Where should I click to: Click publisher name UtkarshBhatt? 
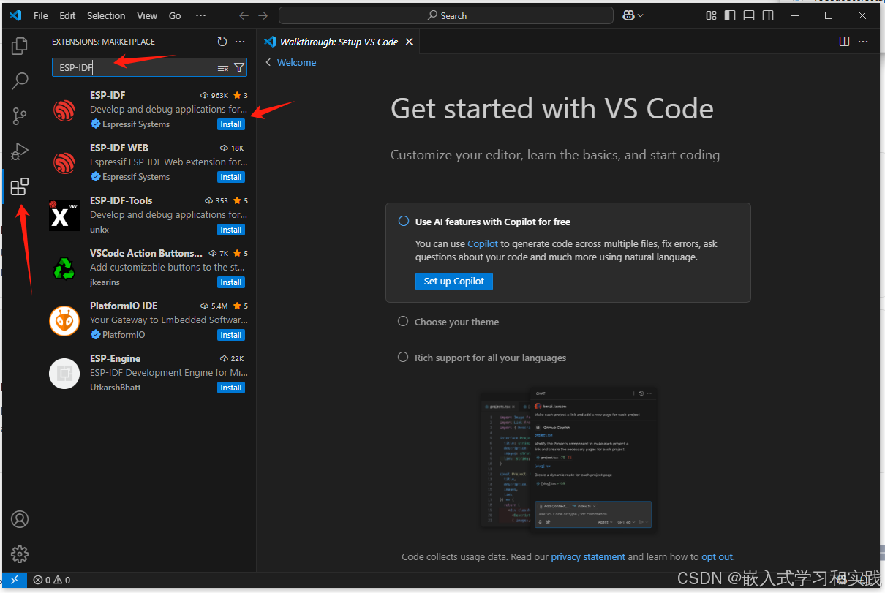(x=116, y=388)
